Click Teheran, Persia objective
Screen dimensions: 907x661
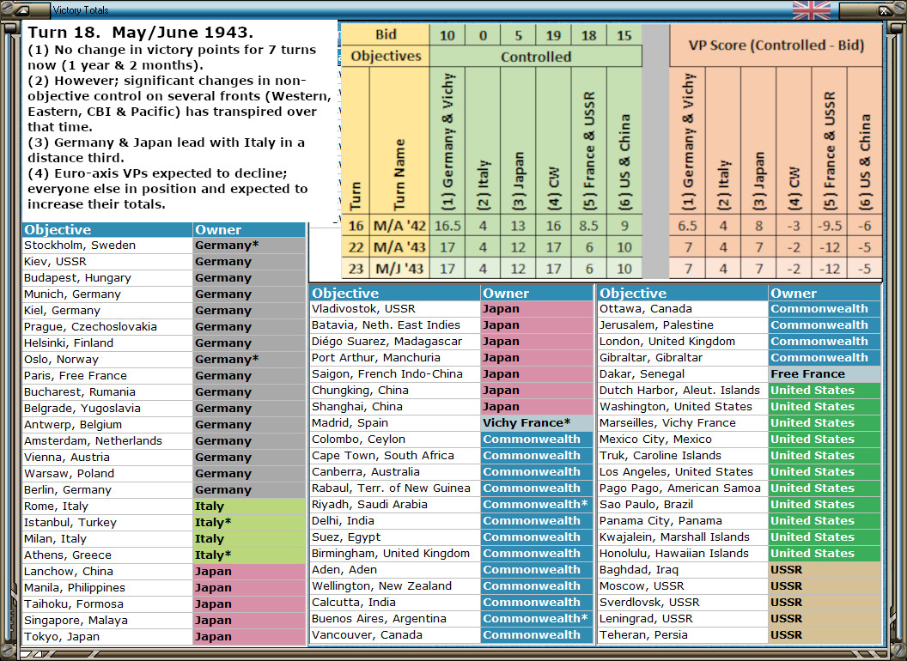[683, 634]
